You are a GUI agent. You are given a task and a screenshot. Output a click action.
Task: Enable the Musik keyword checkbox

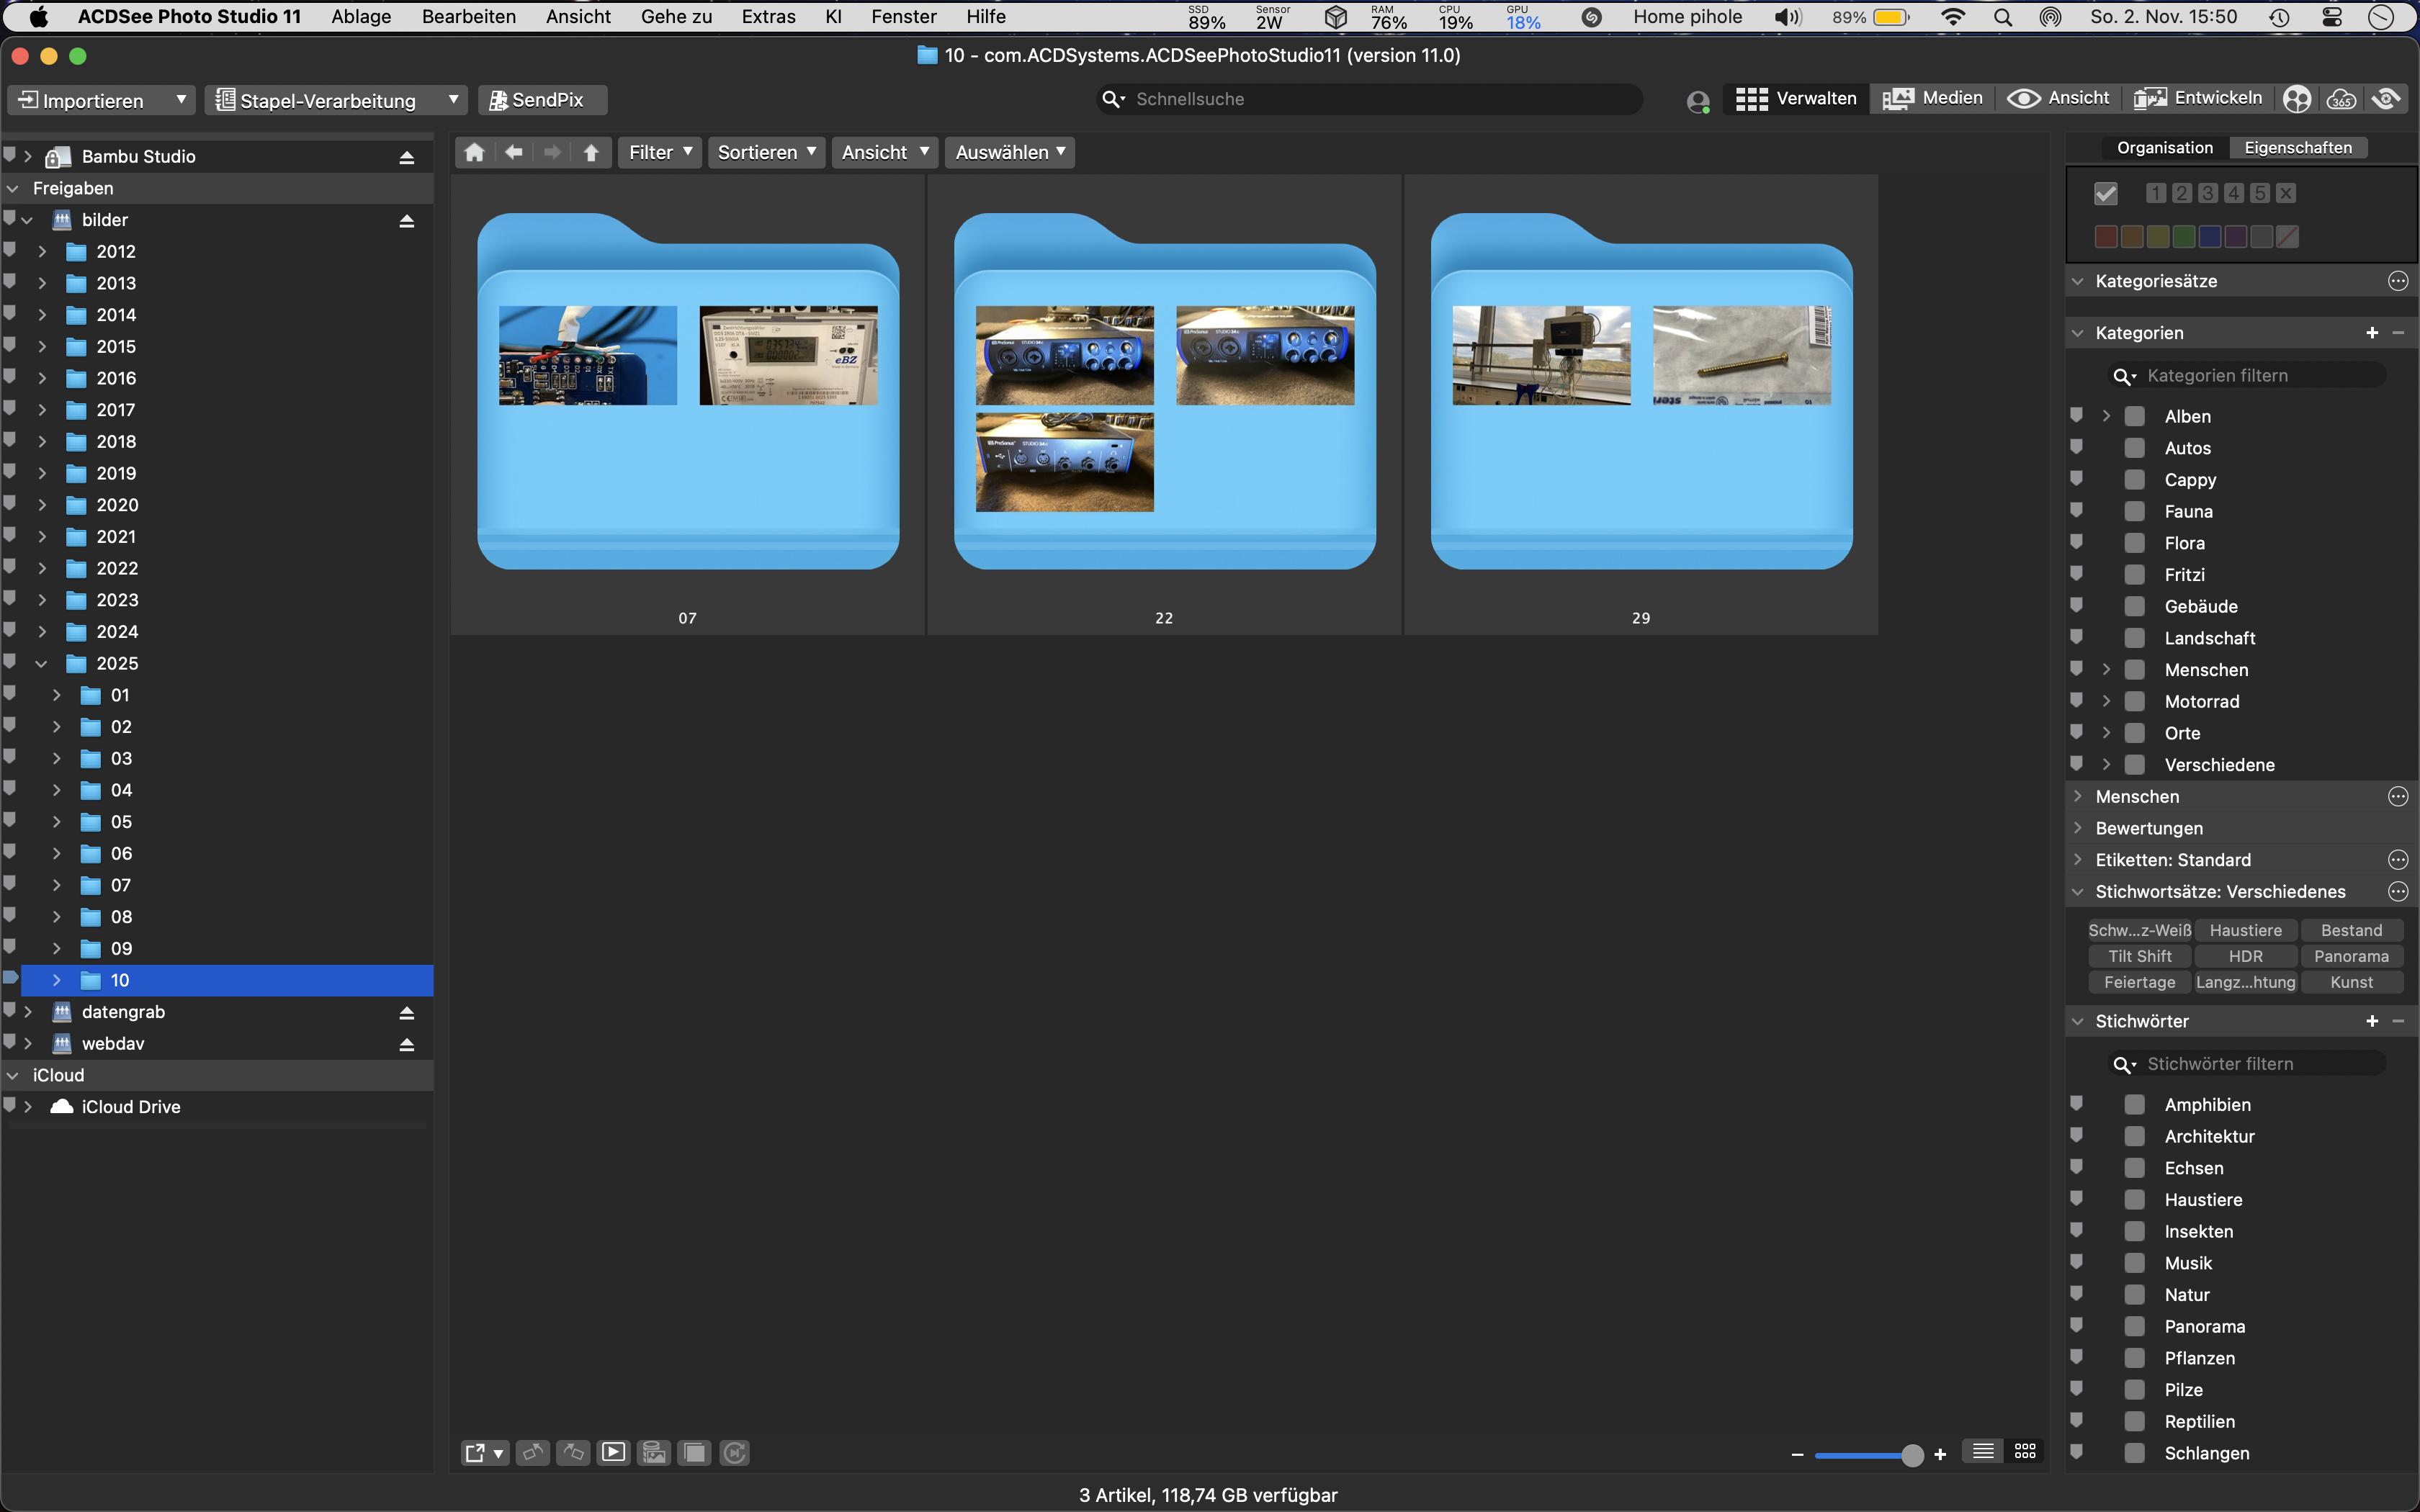pos(2134,1263)
